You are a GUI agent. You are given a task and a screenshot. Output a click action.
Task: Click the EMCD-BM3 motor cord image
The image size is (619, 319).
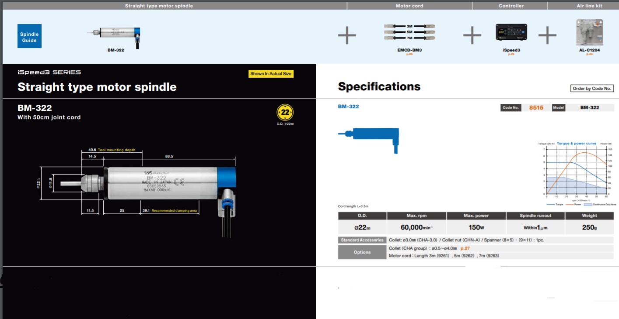click(409, 32)
